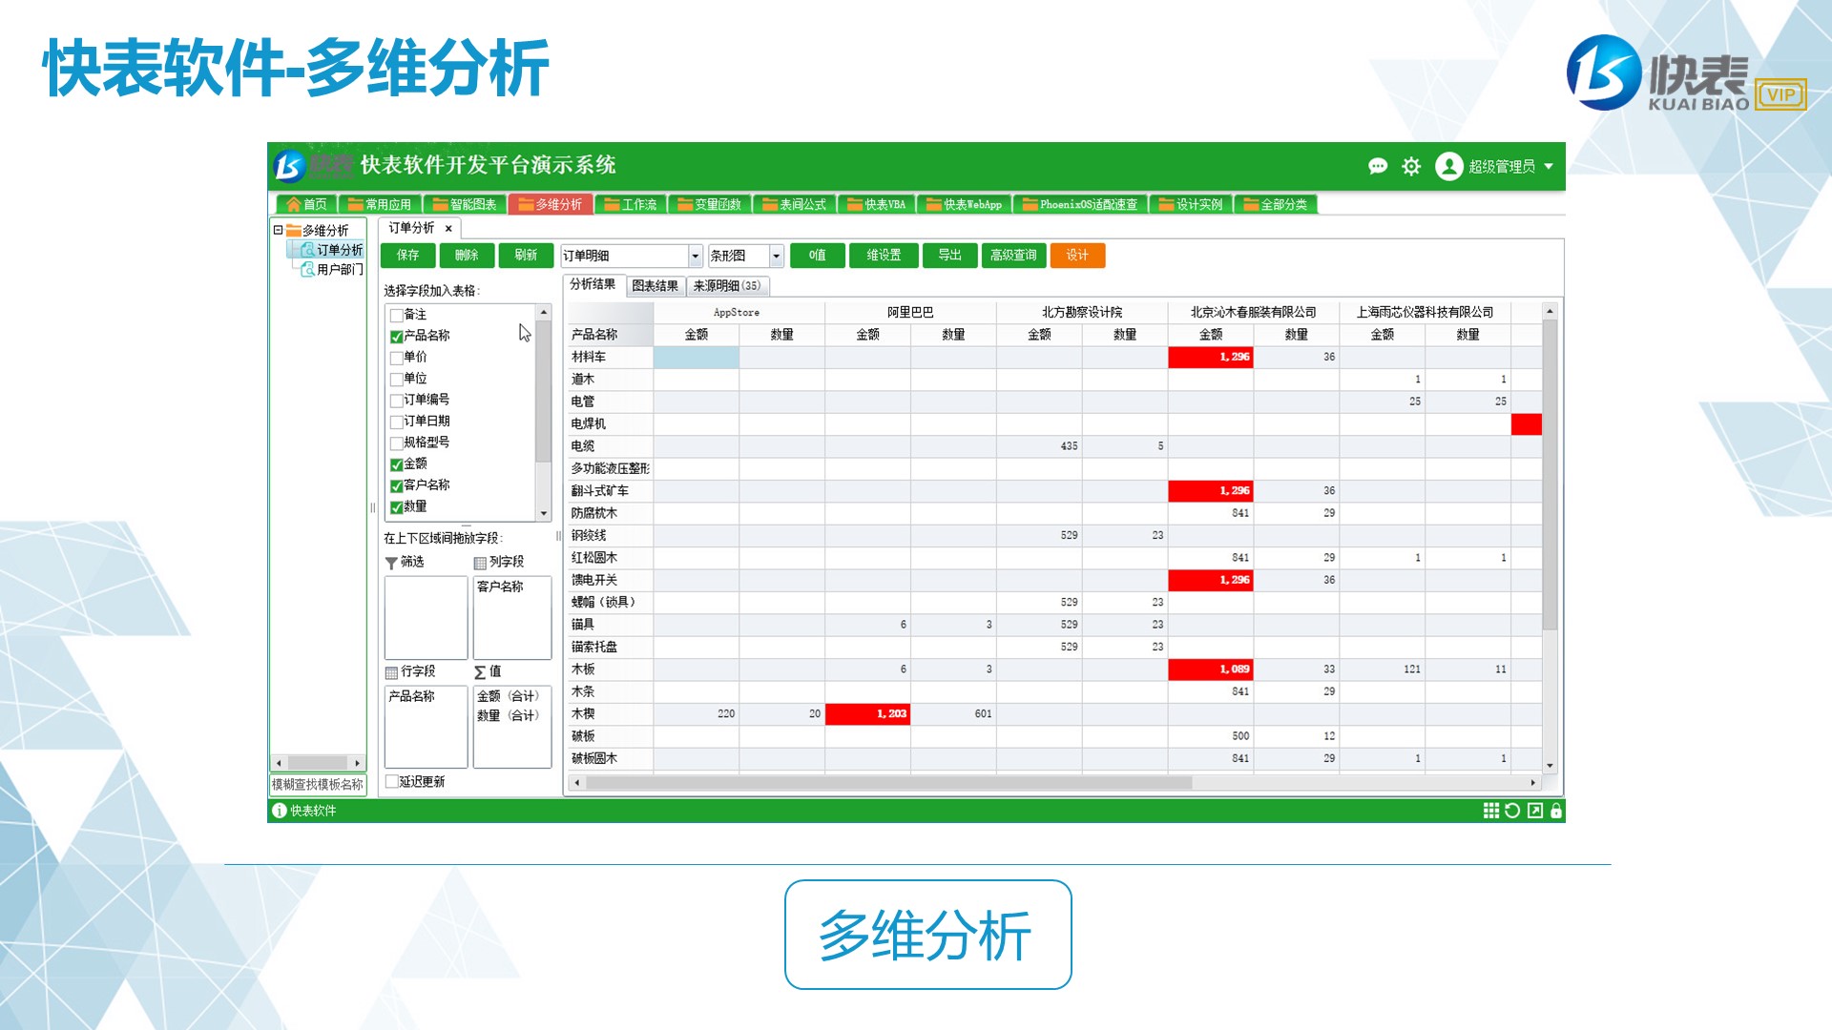Open the 设计实例 folder tab
This screenshot has width=1832, height=1030.
pyautogui.click(x=1191, y=204)
